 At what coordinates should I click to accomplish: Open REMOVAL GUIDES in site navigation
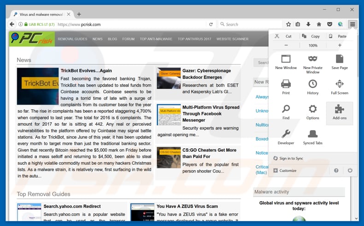click(x=72, y=39)
